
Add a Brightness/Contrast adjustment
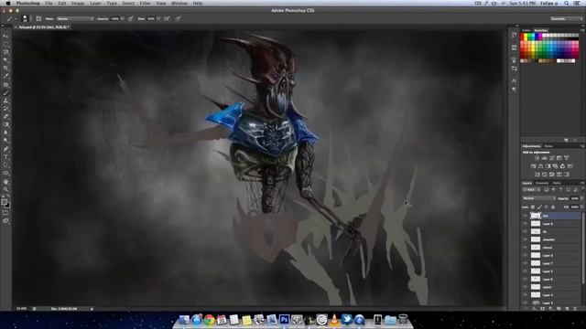(537, 158)
